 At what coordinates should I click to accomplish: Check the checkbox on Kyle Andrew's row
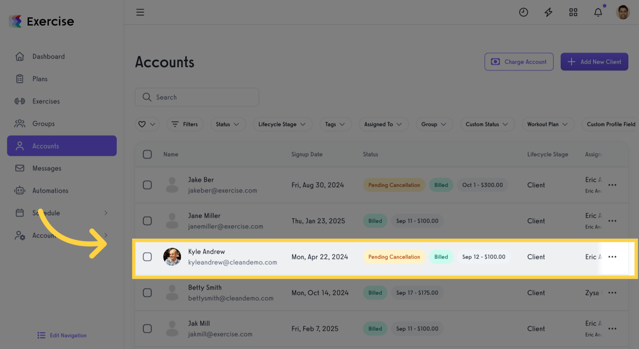[147, 256]
